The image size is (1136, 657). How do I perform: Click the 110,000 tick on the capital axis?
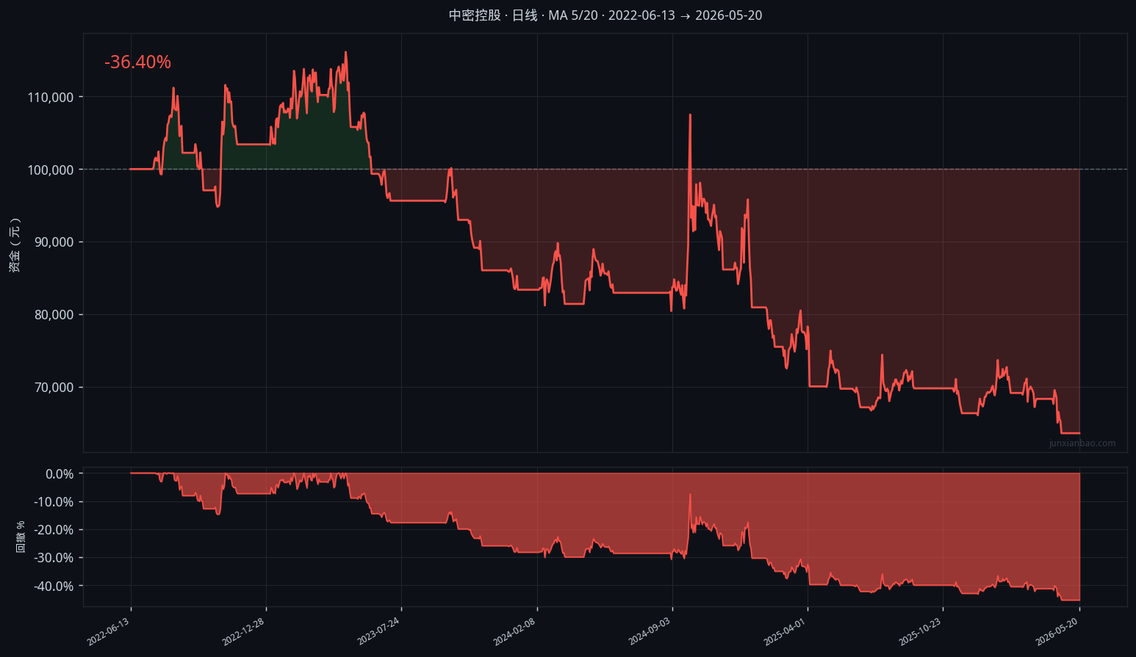coord(51,97)
